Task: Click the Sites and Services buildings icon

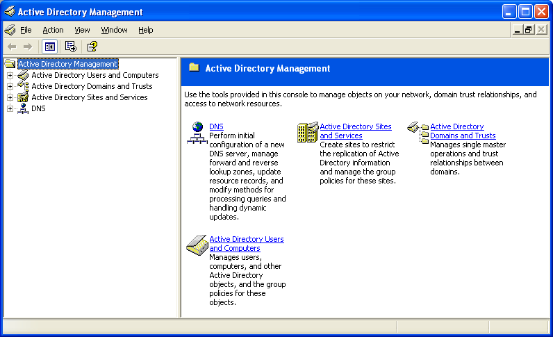Action: pos(308,132)
